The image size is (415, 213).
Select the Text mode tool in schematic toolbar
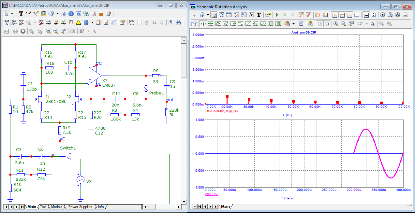pyautogui.click(x=21, y=14)
